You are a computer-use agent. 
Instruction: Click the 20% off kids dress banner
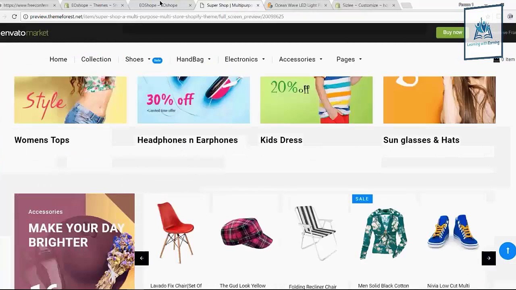coord(316,100)
